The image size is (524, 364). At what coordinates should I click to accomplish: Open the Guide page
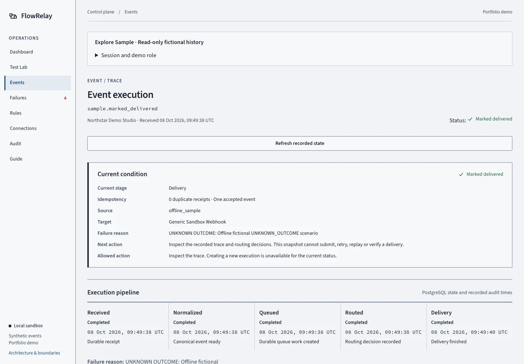coord(38,159)
